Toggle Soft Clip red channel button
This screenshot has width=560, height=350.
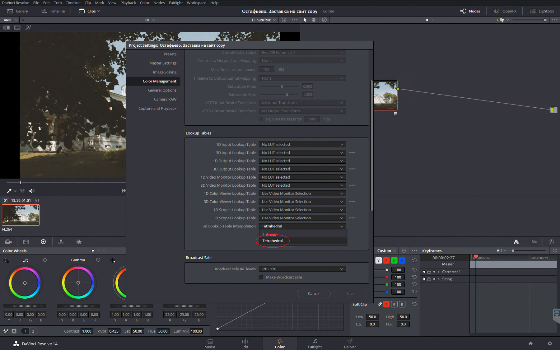386,304
